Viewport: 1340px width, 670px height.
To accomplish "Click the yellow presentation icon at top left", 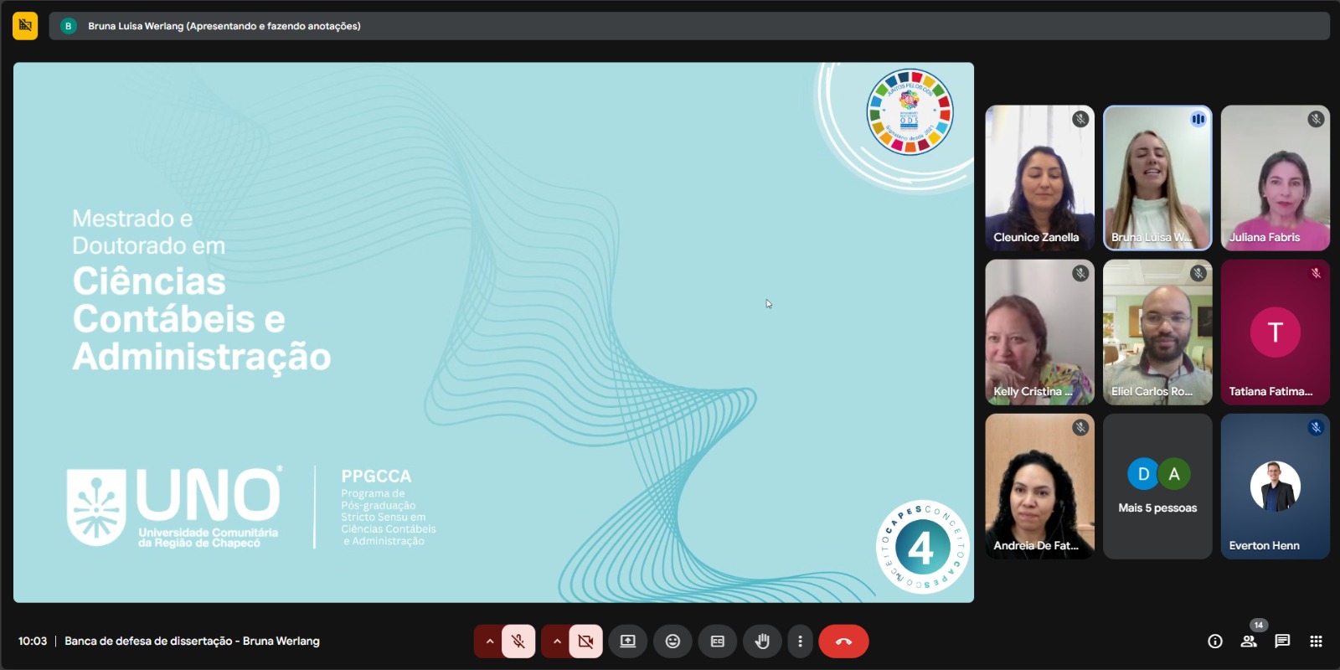I will [x=25, y=26].
